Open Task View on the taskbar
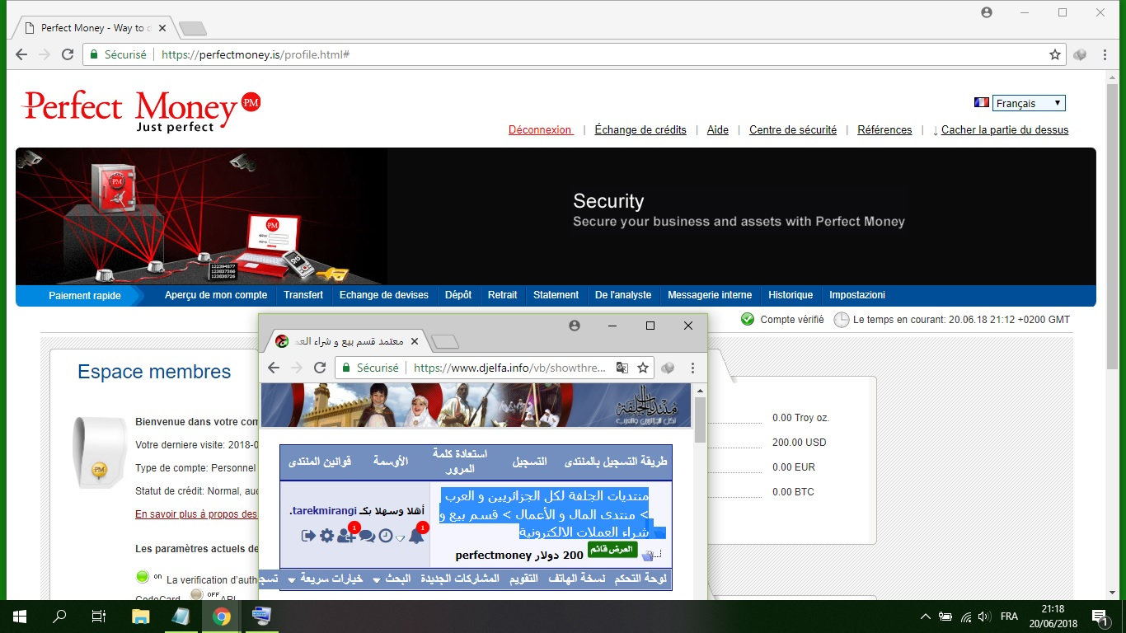1126x633 pixels. pos(98,616)
